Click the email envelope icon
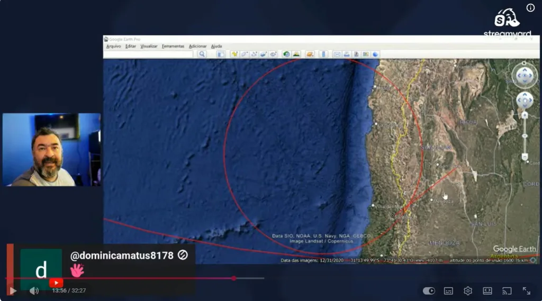The image size is (542, 301). [x=337, y=54]
